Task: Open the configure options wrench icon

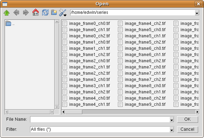Action: click(x=63, y=13)
